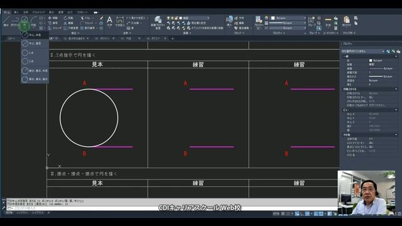This screenshot has height=226, width=402.
Task: Click the Dimension (寸法記入) tool
Action: pos(120,21)
